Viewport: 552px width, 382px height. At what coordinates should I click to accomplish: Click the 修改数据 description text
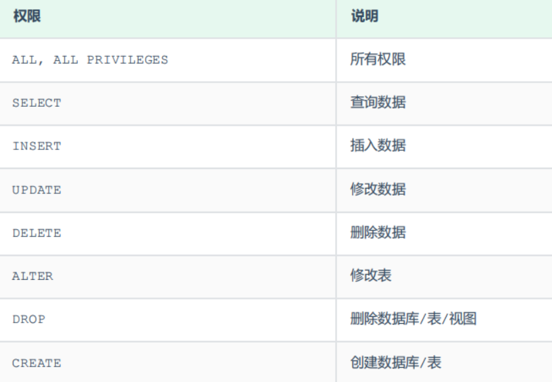378,189
